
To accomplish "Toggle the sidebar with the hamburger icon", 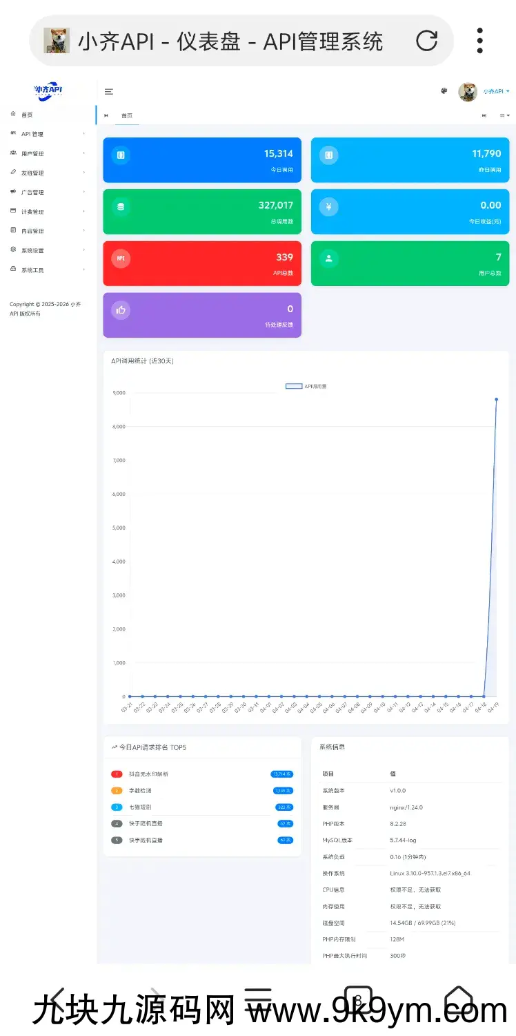I will click(109, 91).
